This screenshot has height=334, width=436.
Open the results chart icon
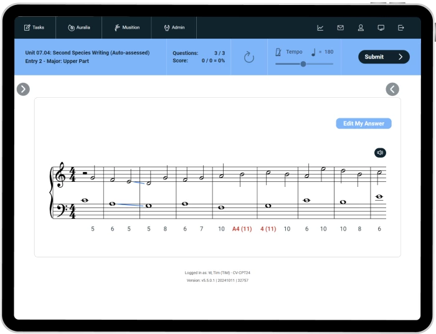320,27
